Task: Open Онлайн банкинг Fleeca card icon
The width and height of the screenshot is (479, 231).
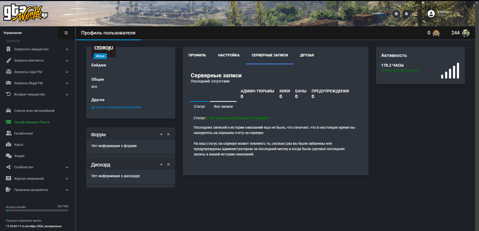Action: (x=8, y=122)
